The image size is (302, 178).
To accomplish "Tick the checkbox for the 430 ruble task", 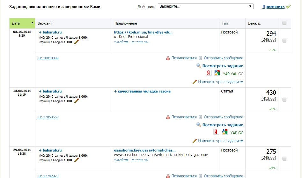I will pyautogui.click(x=284, y=100).
